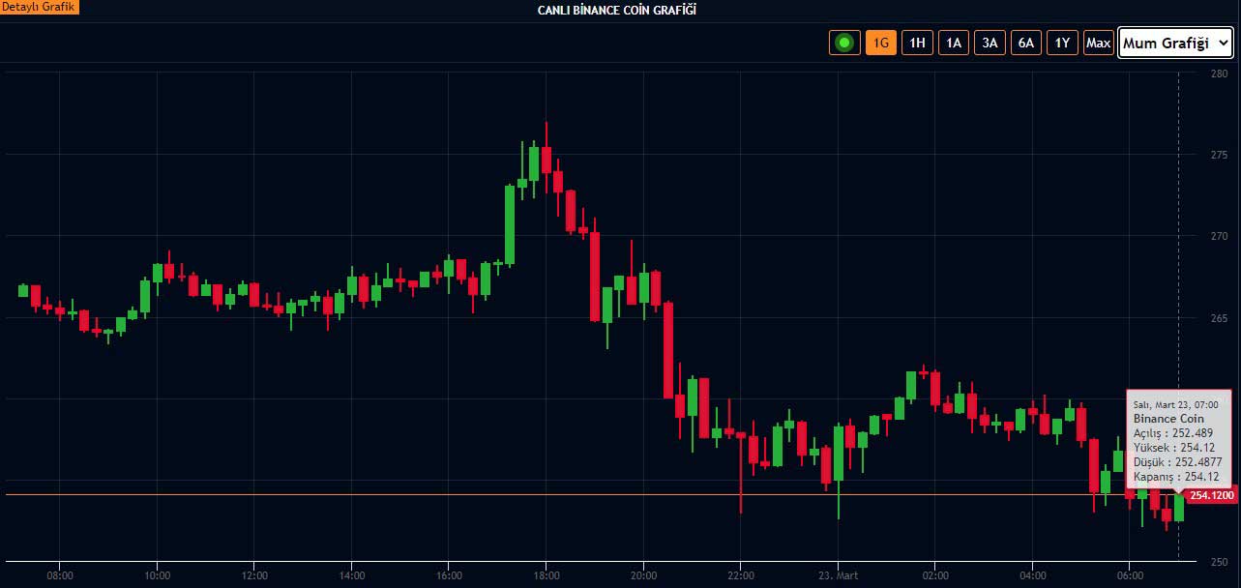Switch to the 1H time range
The height and width of the screenshot is (588, 1241).
917,44
